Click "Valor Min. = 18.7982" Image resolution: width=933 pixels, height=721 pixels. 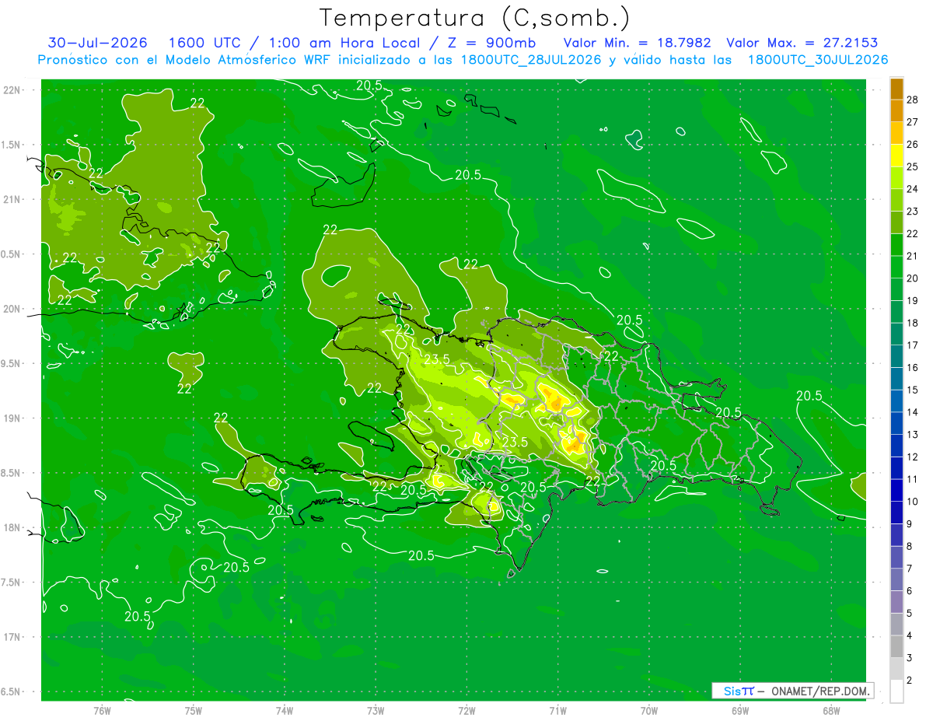click(x=637, y=43)
